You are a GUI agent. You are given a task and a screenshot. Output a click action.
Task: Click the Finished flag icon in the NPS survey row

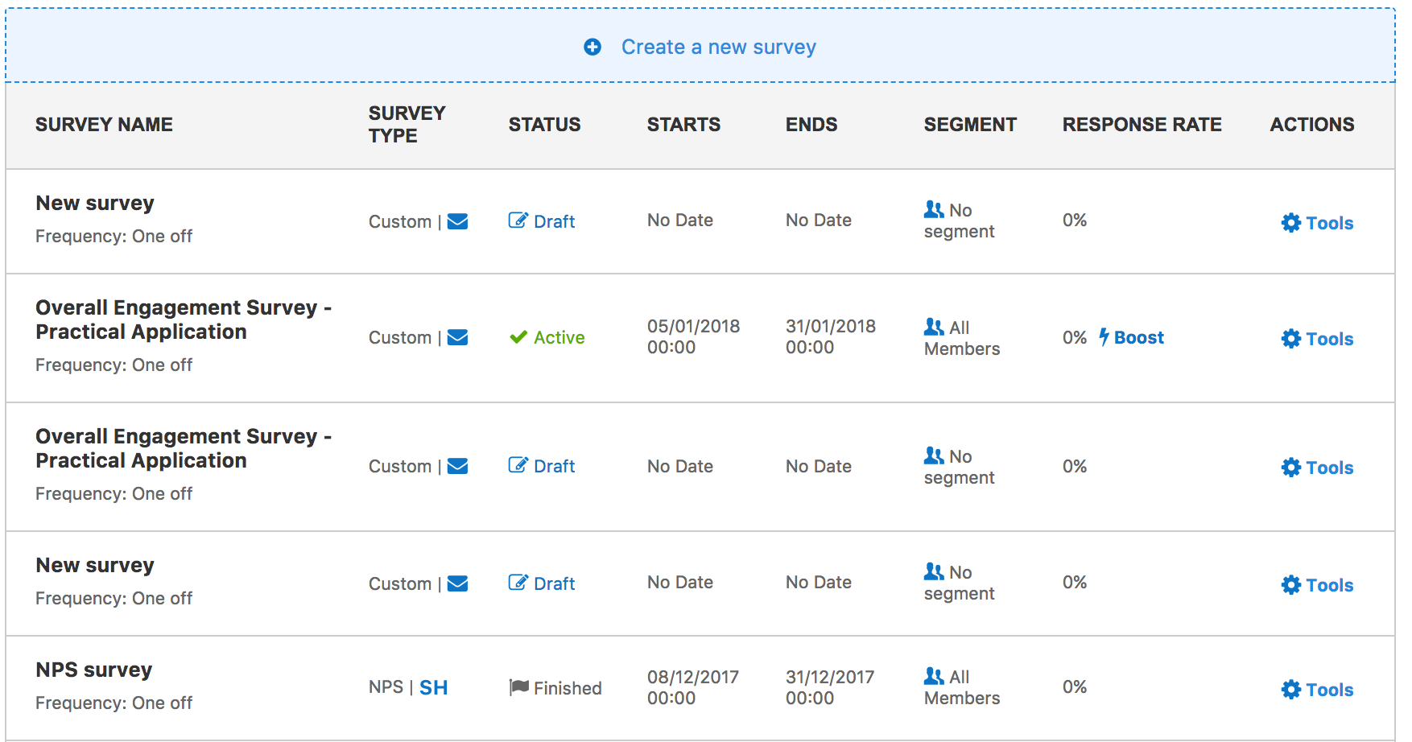[519, 687]
